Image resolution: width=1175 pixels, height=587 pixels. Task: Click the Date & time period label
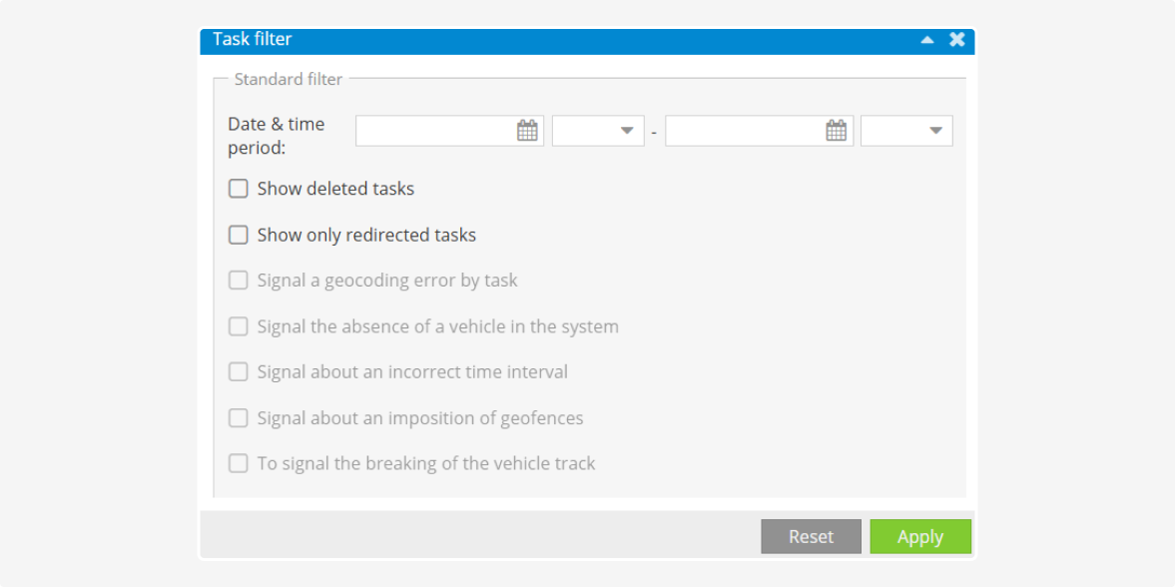277,136
